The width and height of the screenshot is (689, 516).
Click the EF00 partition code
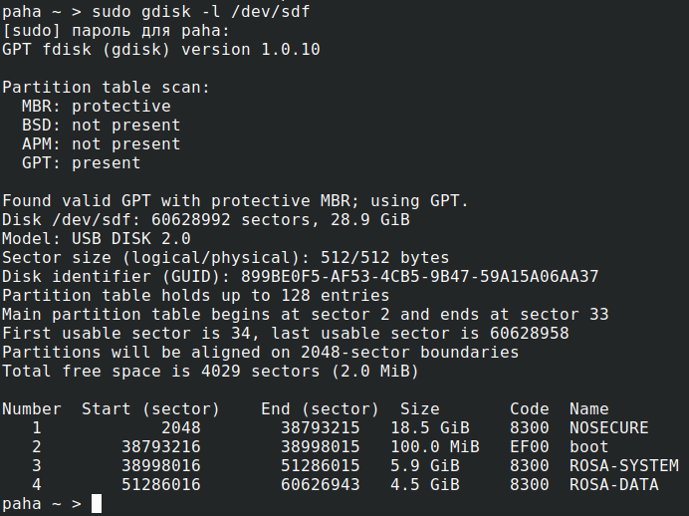pyautogui.click(x=529, y=446)
